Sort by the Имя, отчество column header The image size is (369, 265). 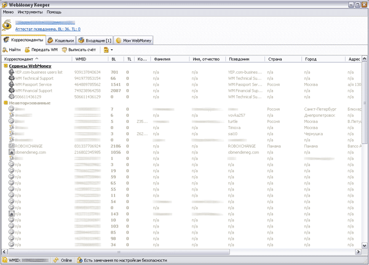(207, 59)
